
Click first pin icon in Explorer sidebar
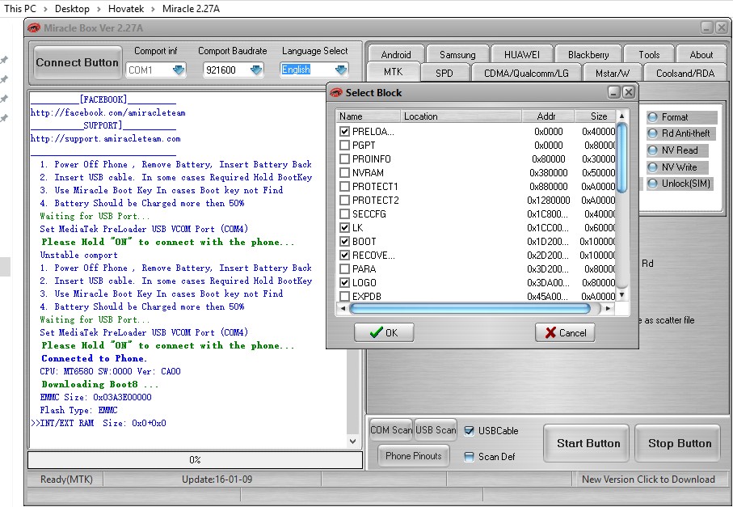pos(4,60)
